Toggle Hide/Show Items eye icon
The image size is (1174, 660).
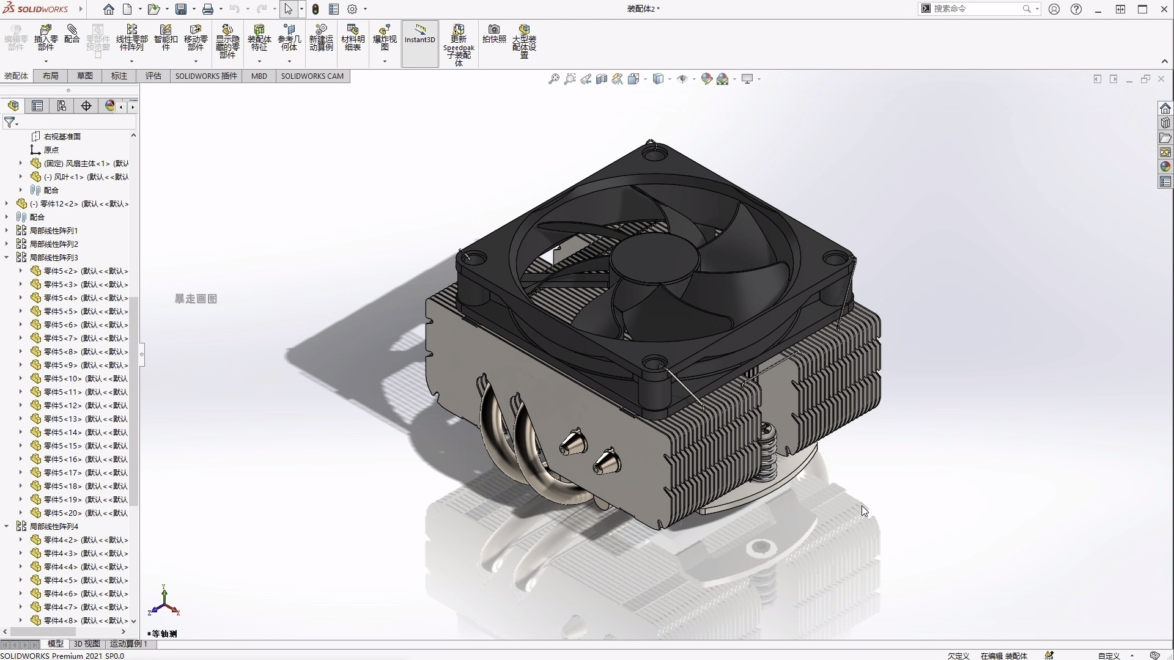pos(682,79)
